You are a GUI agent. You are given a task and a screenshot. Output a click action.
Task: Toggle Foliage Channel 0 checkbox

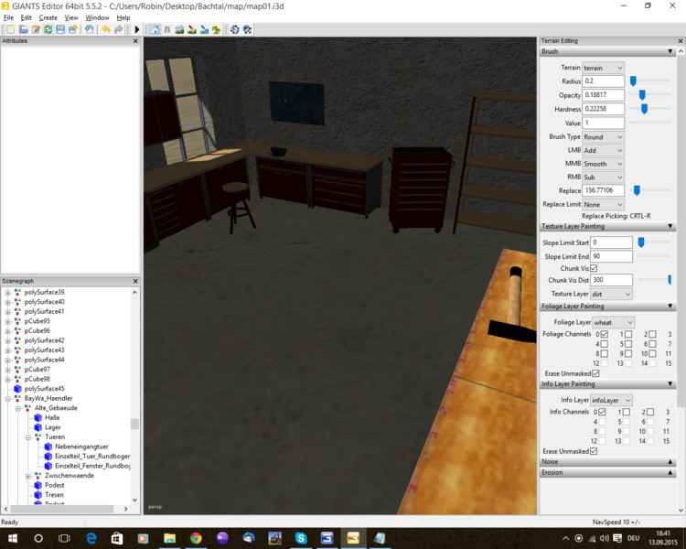604,335
